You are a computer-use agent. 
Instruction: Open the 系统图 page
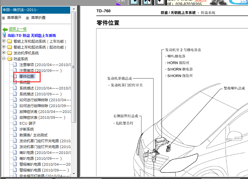point(25,82)
